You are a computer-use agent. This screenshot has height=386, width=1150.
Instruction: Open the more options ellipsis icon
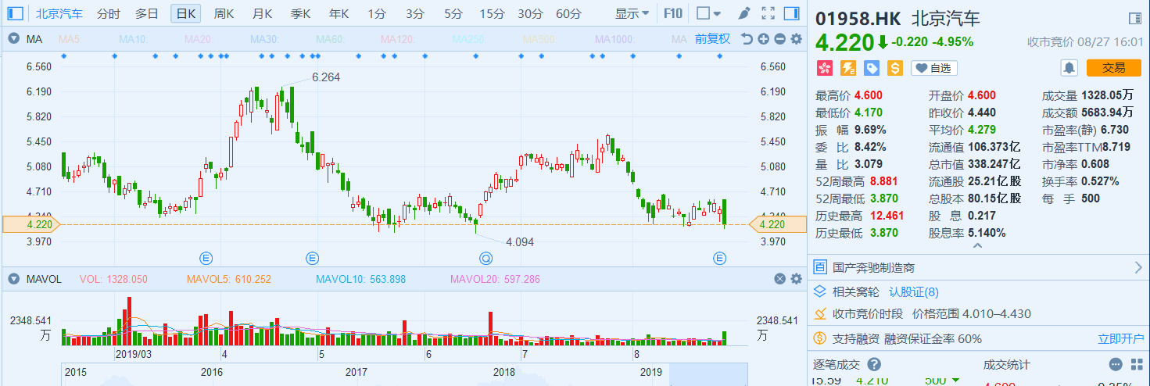(1116, 364)
